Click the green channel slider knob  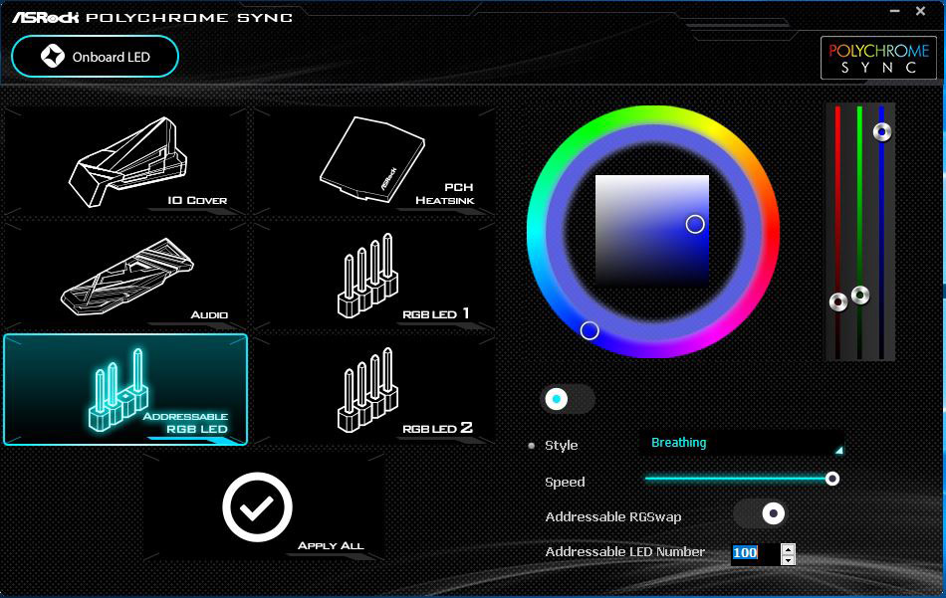click(x=860, y=296)
